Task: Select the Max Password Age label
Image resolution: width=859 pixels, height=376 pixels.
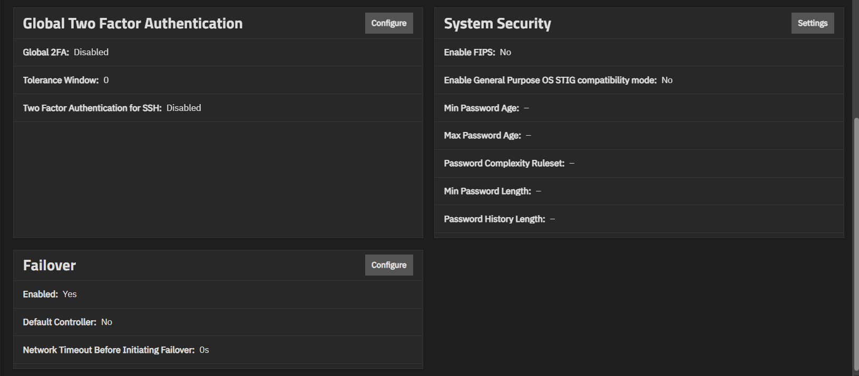Action: tap(482, 135)
